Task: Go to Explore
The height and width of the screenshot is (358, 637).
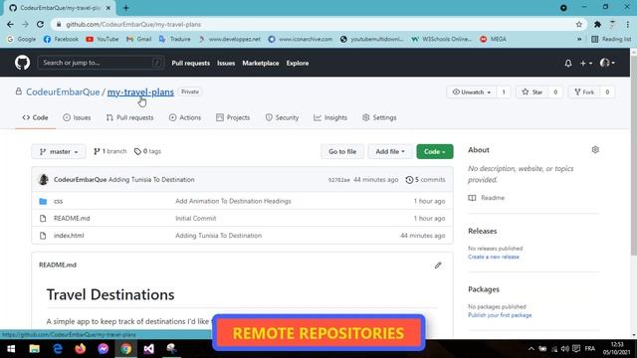Action: coord(298,64)
